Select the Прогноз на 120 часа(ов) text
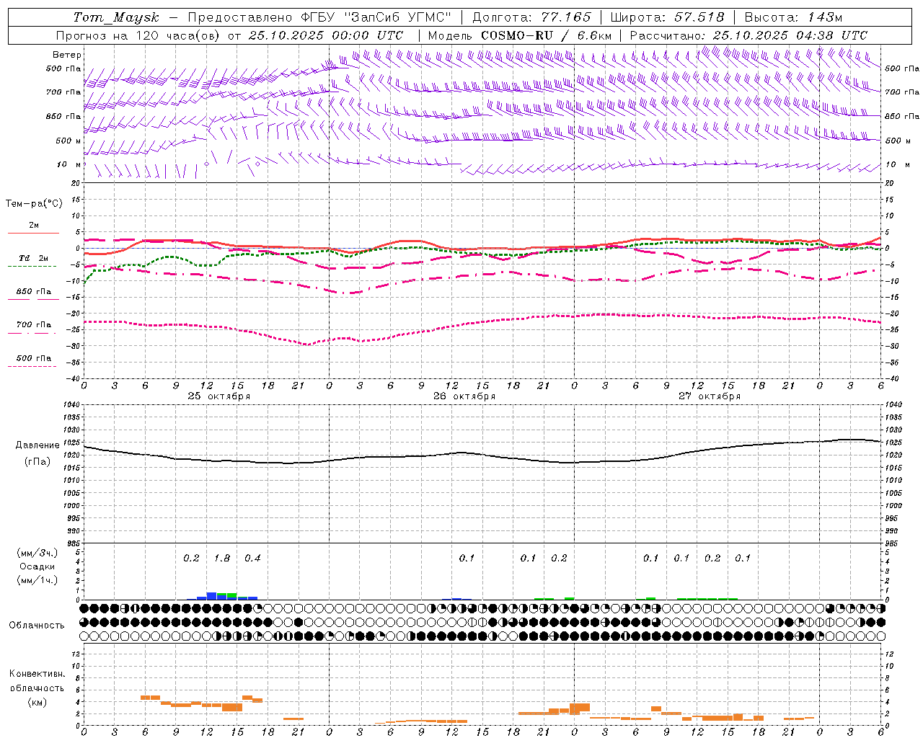 [138, 35]
